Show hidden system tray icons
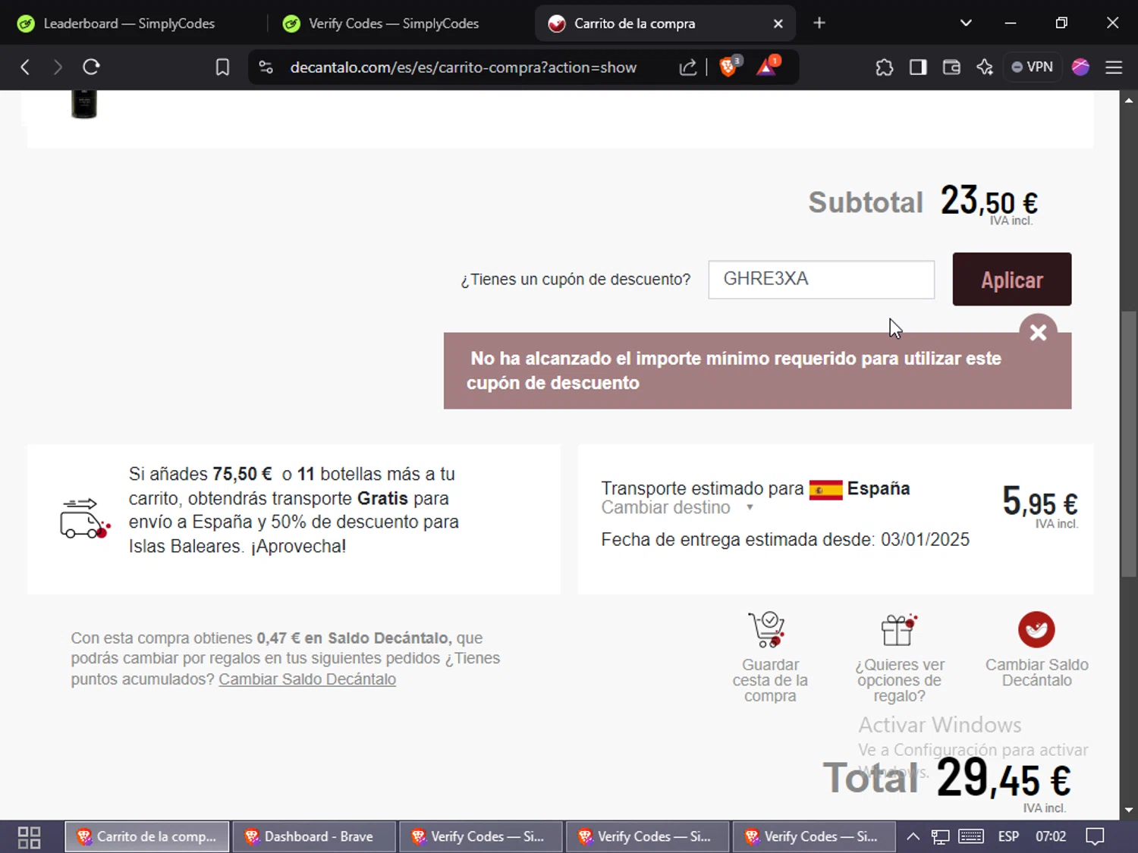1138x853 pixels. (x=913, y=837)
